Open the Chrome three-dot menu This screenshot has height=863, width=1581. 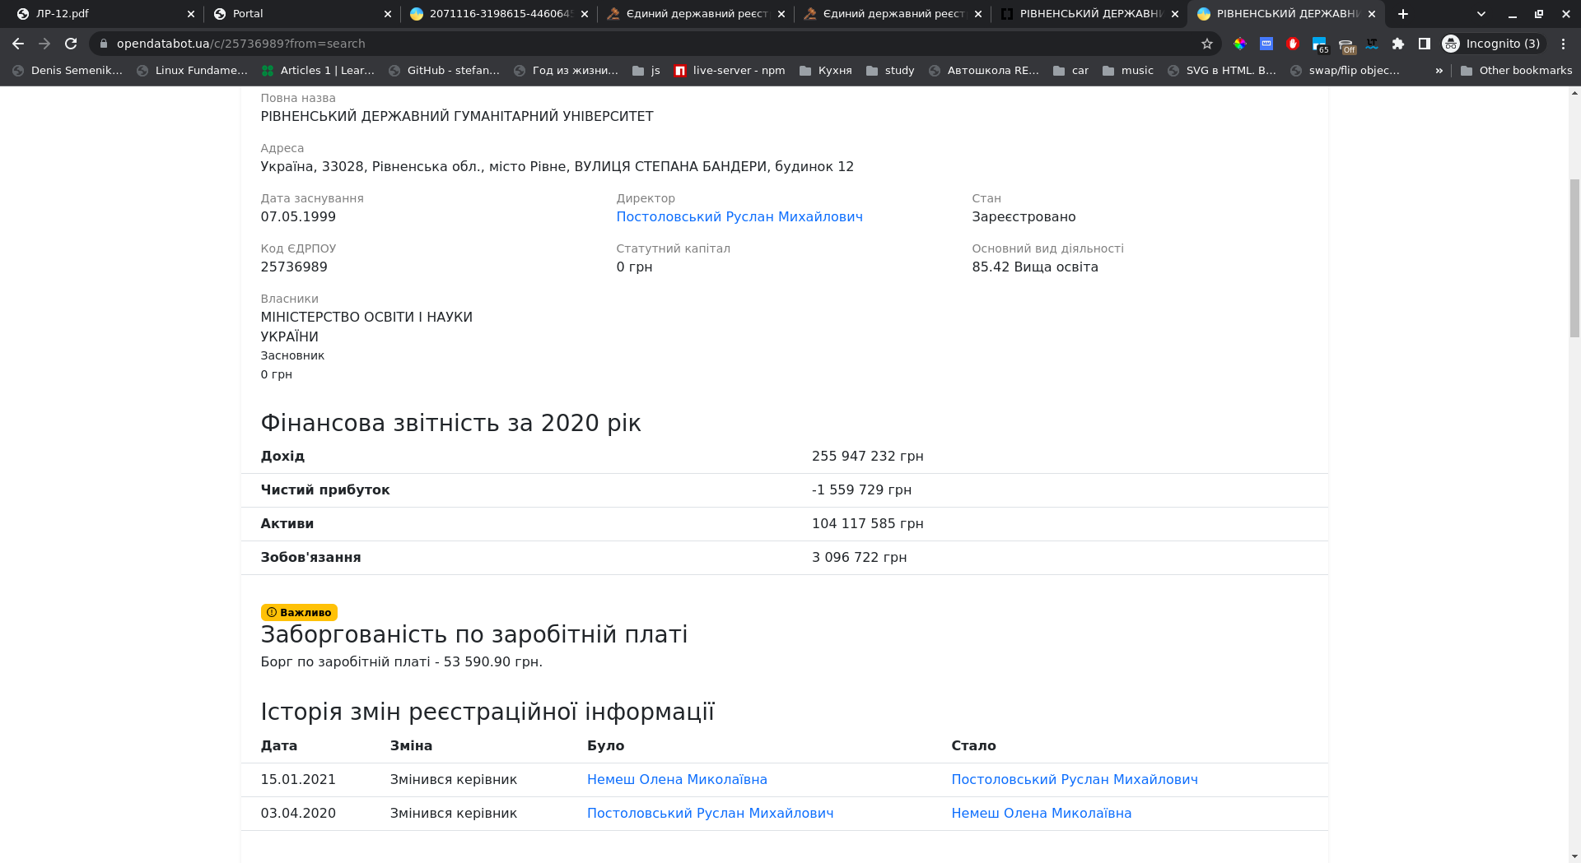pos(1564,44)
